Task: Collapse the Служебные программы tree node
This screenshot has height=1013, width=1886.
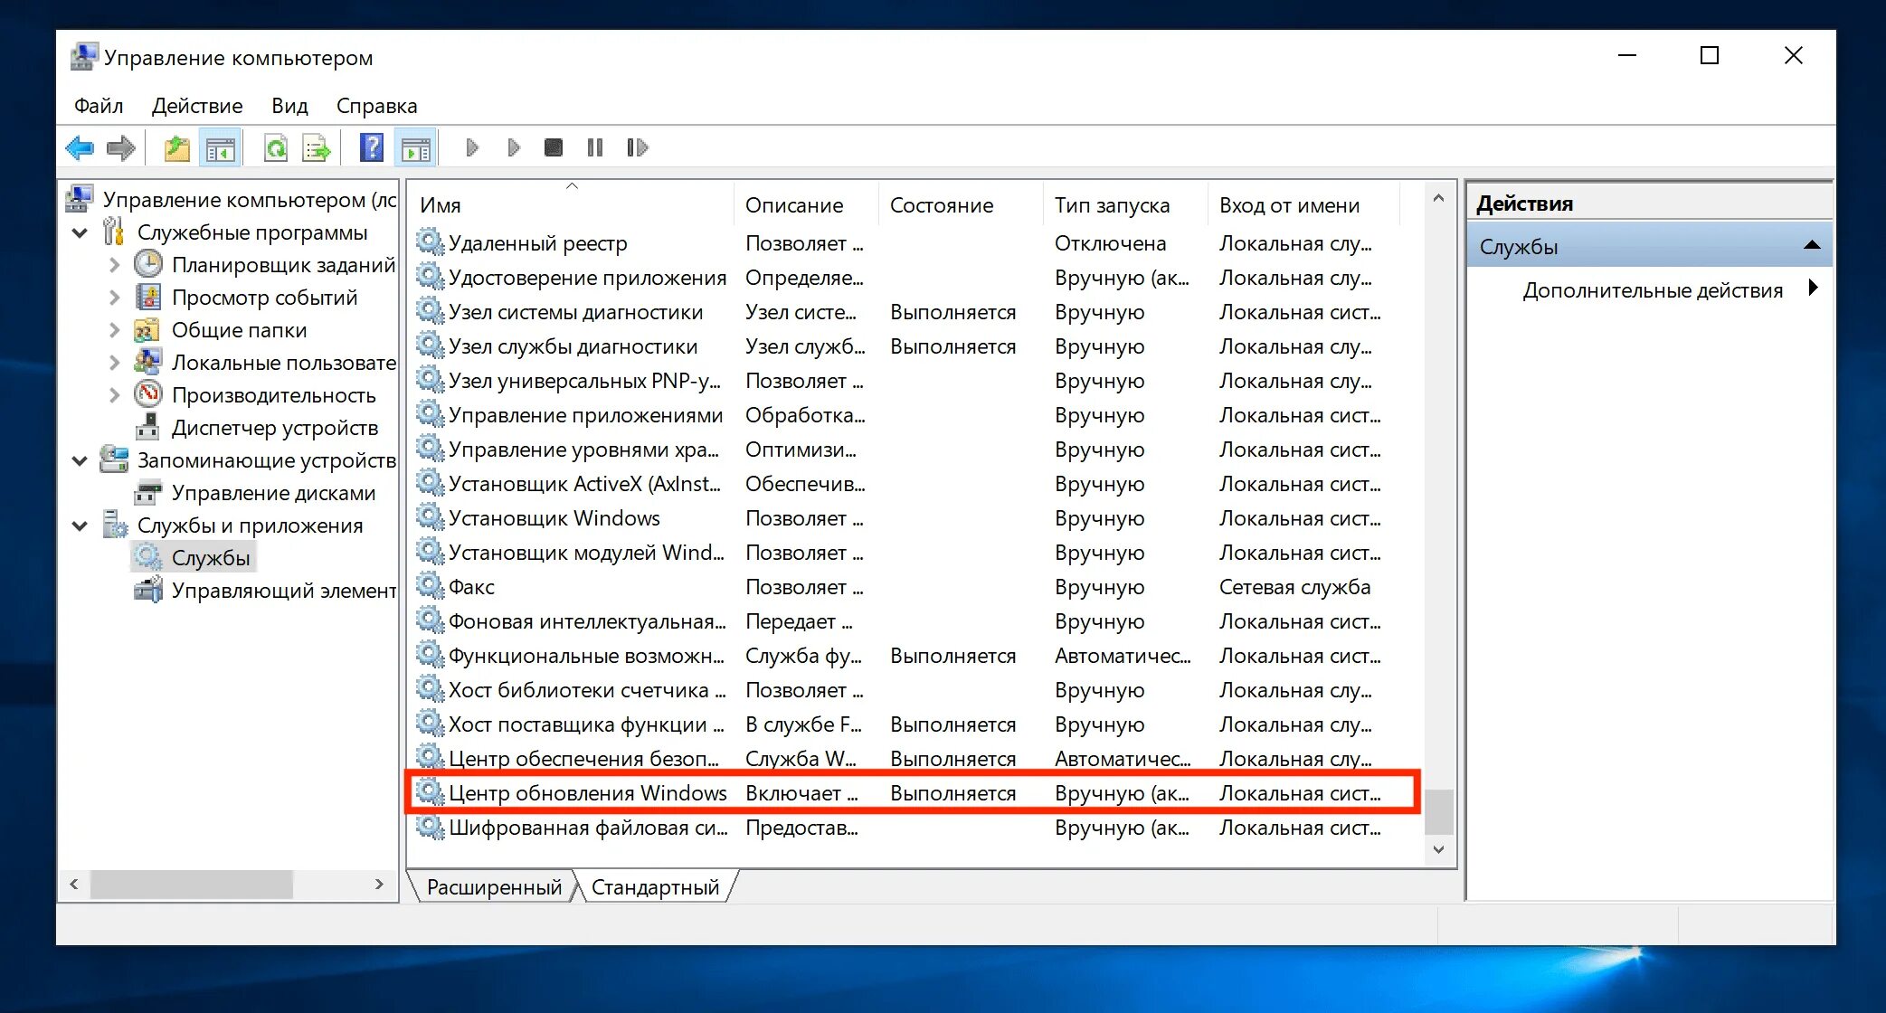Action: pyautogui.click(x=81, y=232)
